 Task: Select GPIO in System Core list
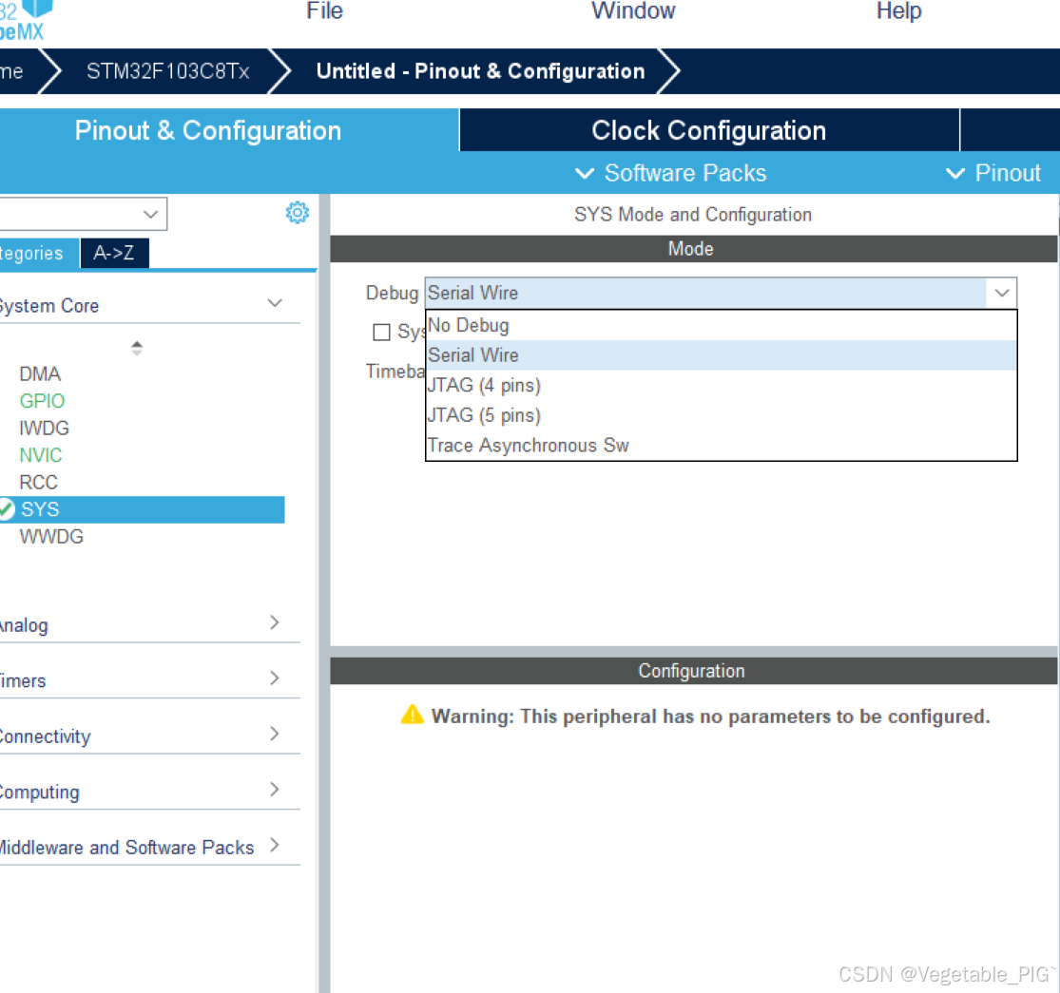pos(42,401)
